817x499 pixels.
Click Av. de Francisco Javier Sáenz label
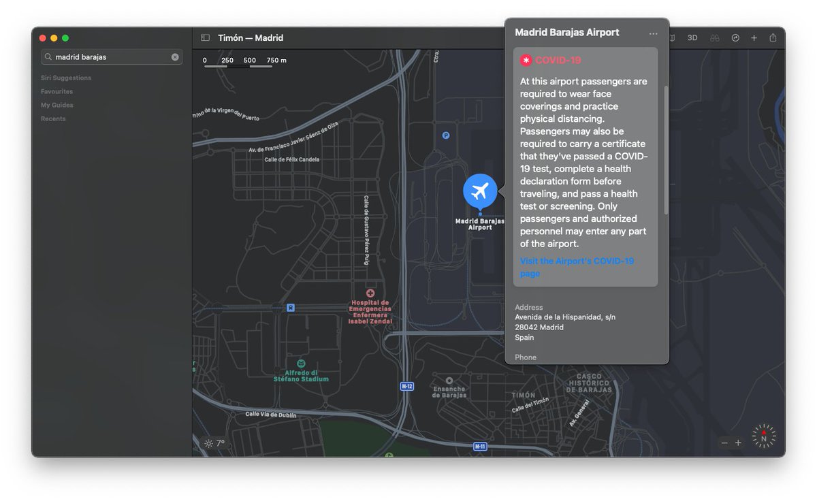[x=293, y=138]
